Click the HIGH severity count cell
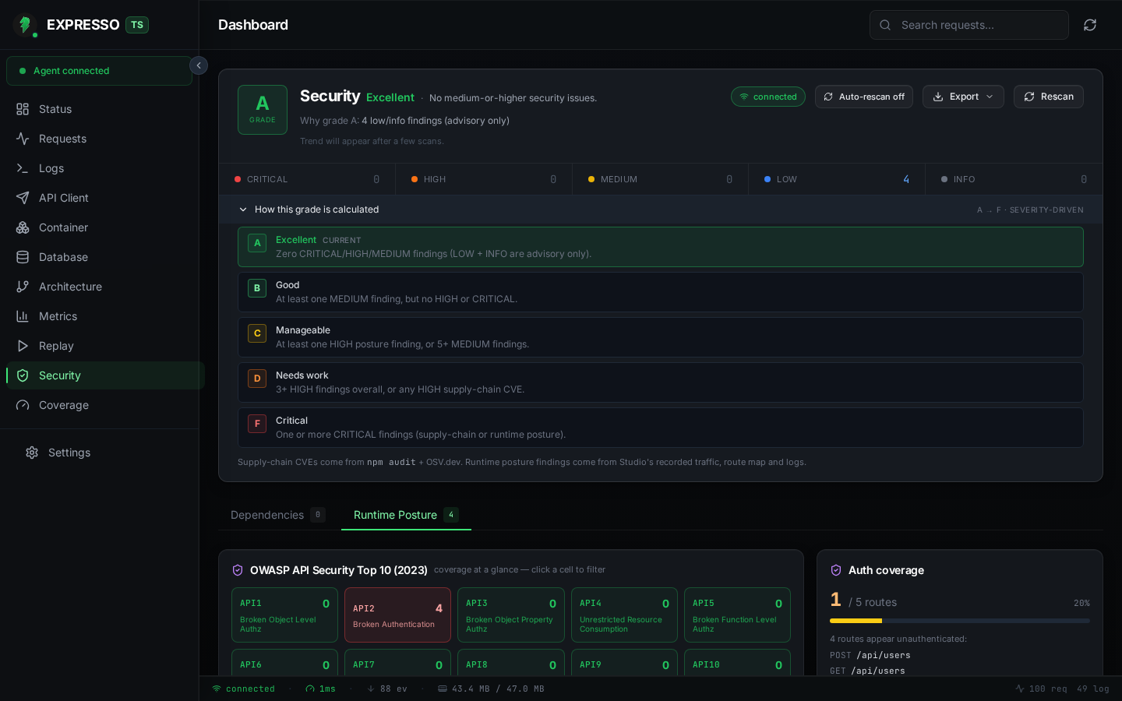1122x701 pixels. pos(484,179)
